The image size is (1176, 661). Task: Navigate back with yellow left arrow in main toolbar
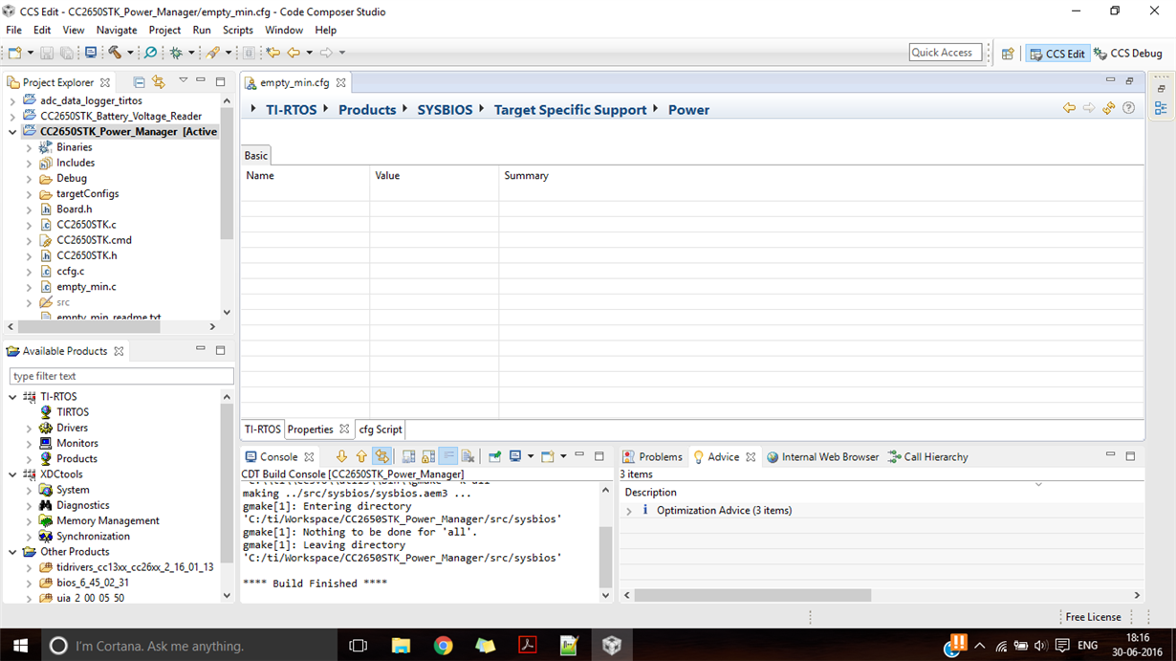(x=294, y=53)
